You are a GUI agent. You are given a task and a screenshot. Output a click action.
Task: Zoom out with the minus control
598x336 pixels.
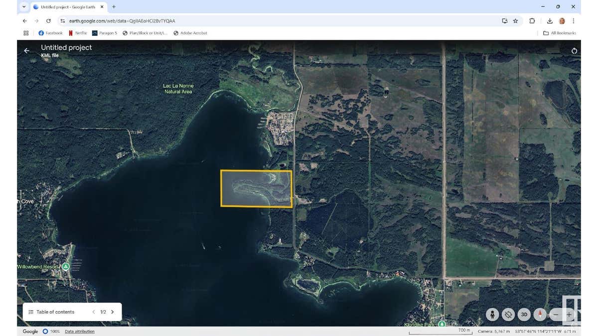555,315
